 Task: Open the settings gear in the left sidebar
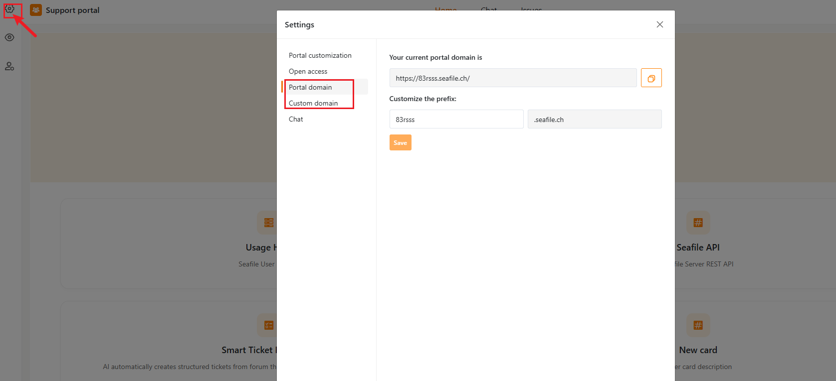tap(9, 8)
